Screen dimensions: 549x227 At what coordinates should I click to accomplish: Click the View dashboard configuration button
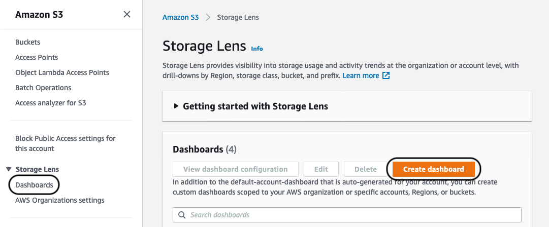[236, 169]
